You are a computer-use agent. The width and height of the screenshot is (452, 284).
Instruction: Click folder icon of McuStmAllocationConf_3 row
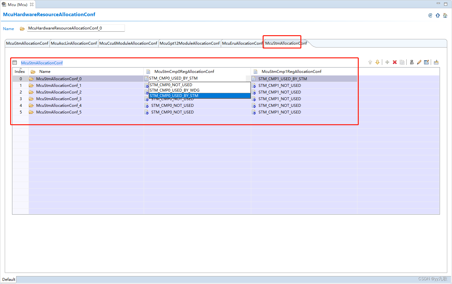click(x=31, y=99)
